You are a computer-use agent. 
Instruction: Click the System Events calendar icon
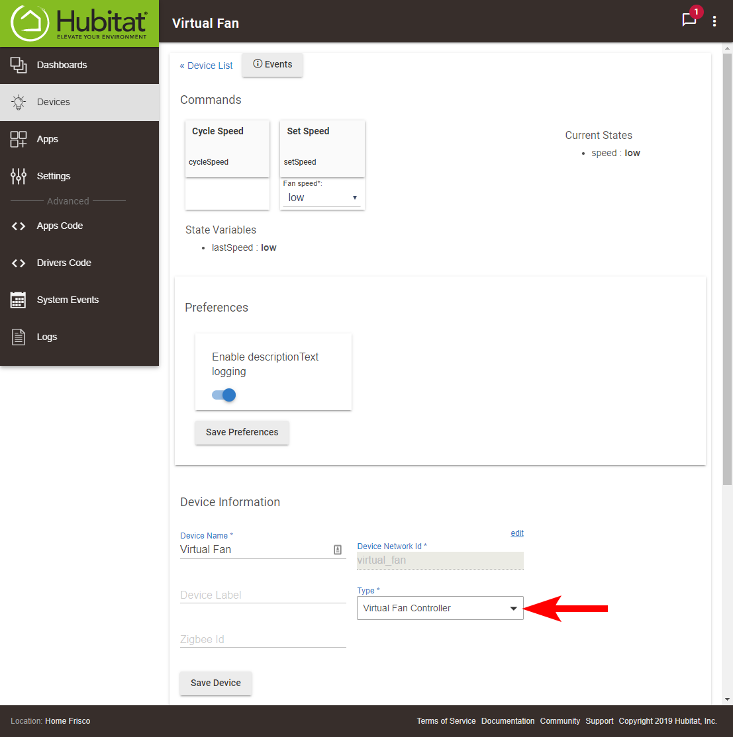point(19,300)
